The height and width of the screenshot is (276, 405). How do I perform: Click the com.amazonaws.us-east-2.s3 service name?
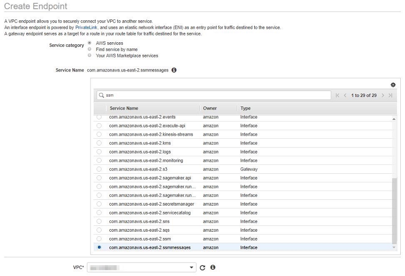(x=138, y=169)
